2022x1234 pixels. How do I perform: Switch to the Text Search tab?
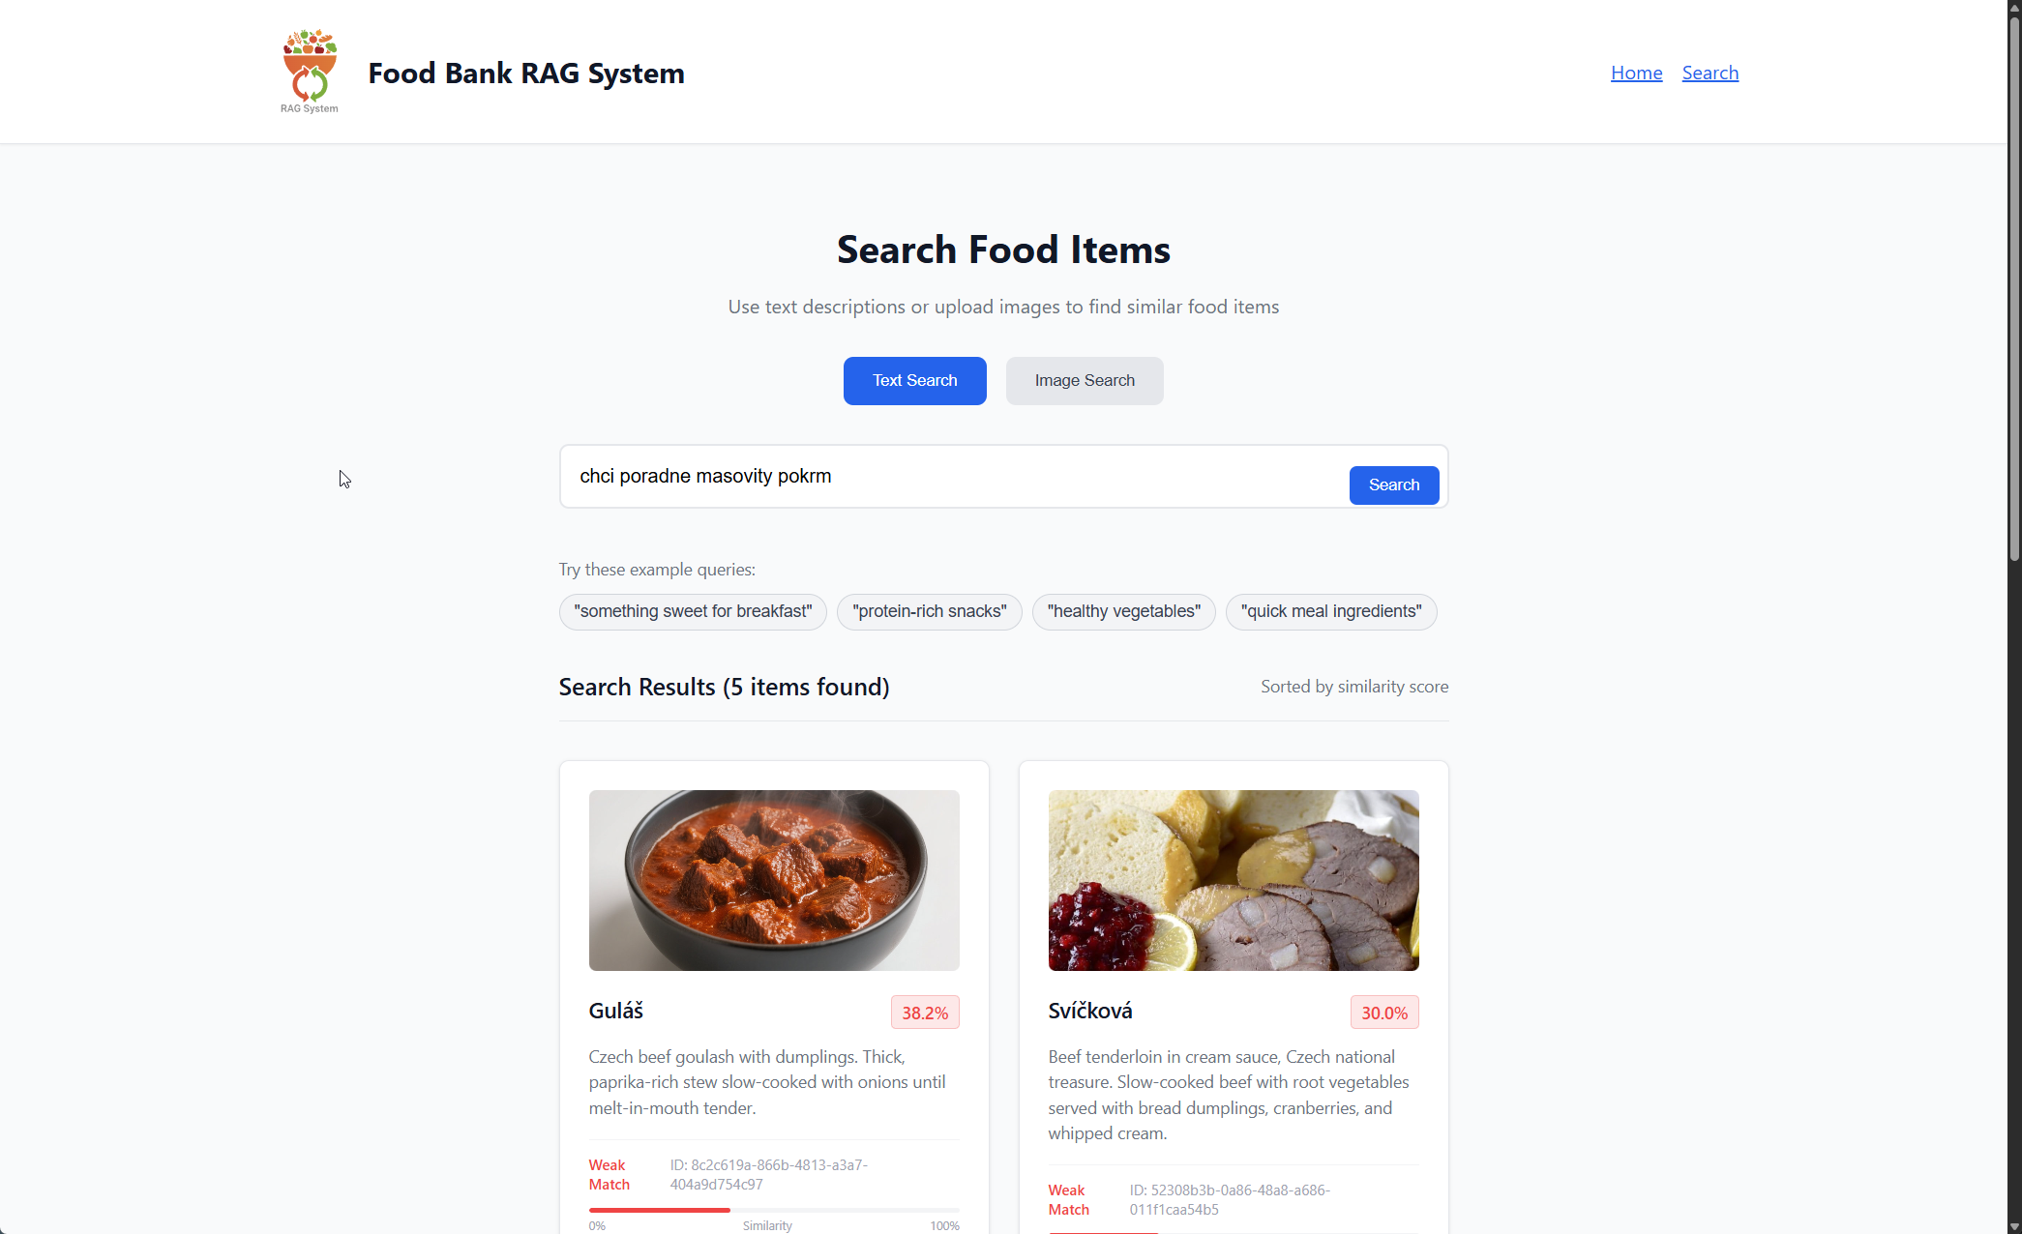[914, 381]
